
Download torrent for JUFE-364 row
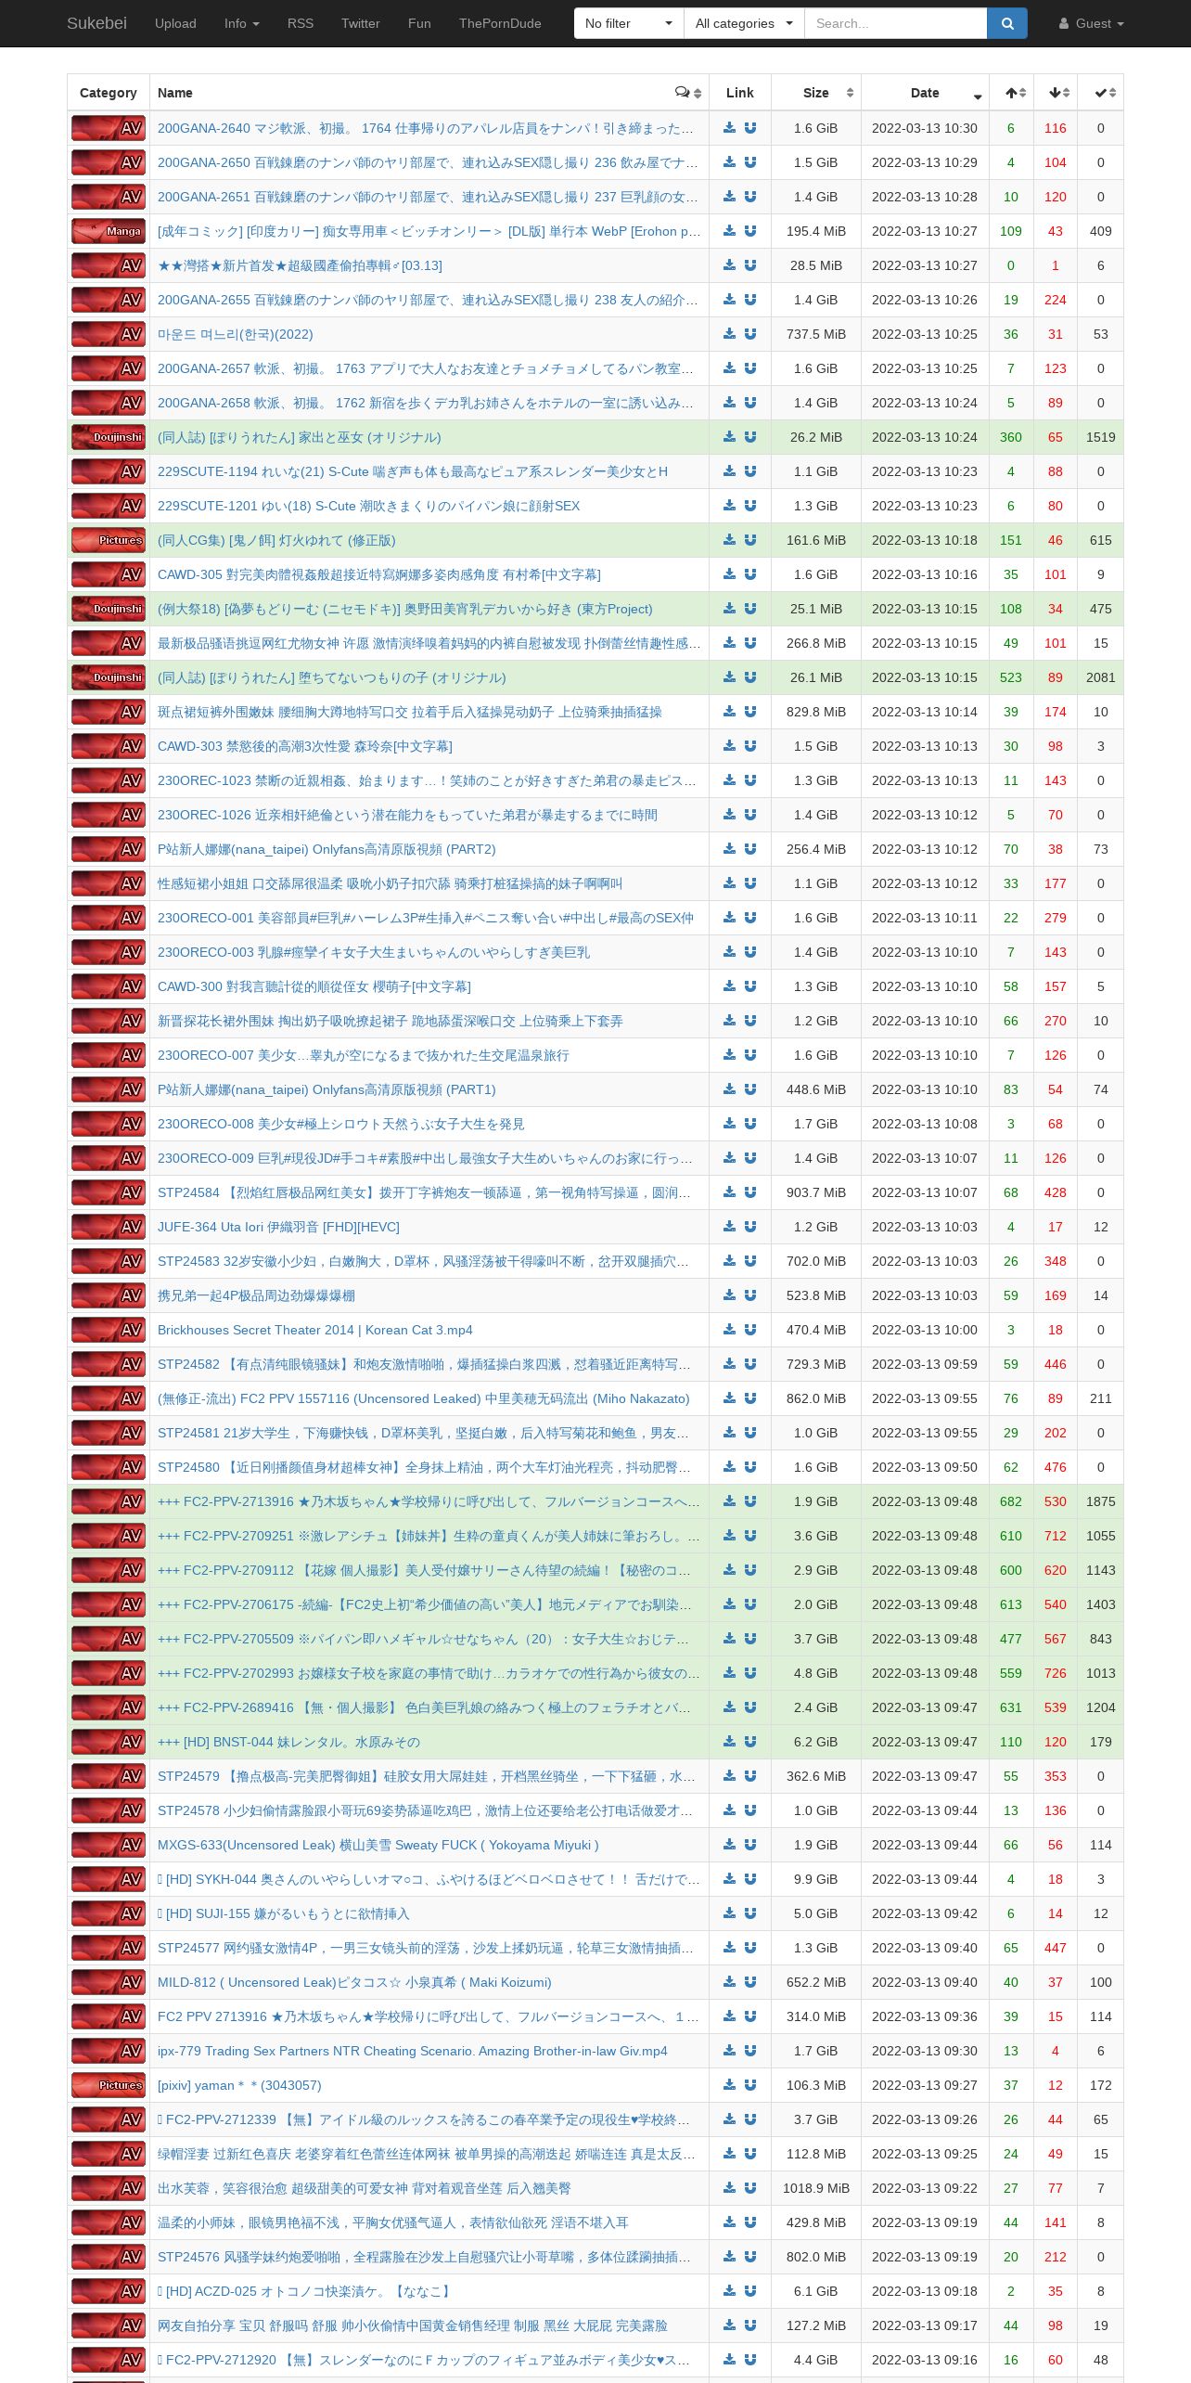point(730,1227)
